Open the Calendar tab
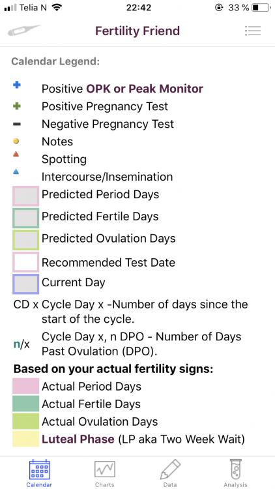Image resolution: width=275 pixels, height=489 pixels. [x=39, y=473]
